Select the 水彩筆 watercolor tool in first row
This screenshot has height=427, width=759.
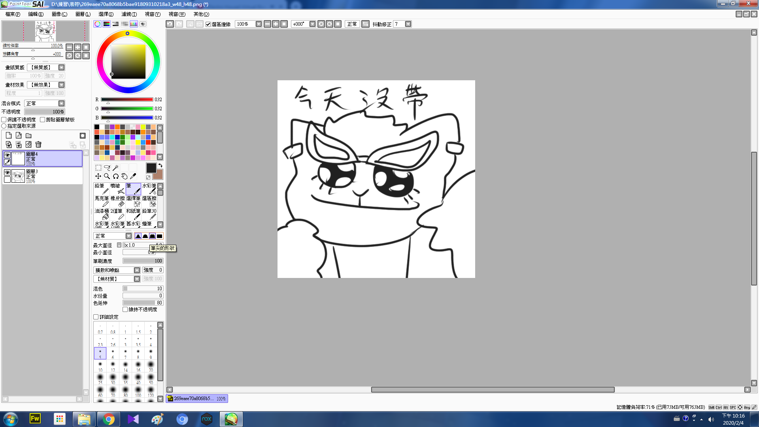(x=149, y=189)
